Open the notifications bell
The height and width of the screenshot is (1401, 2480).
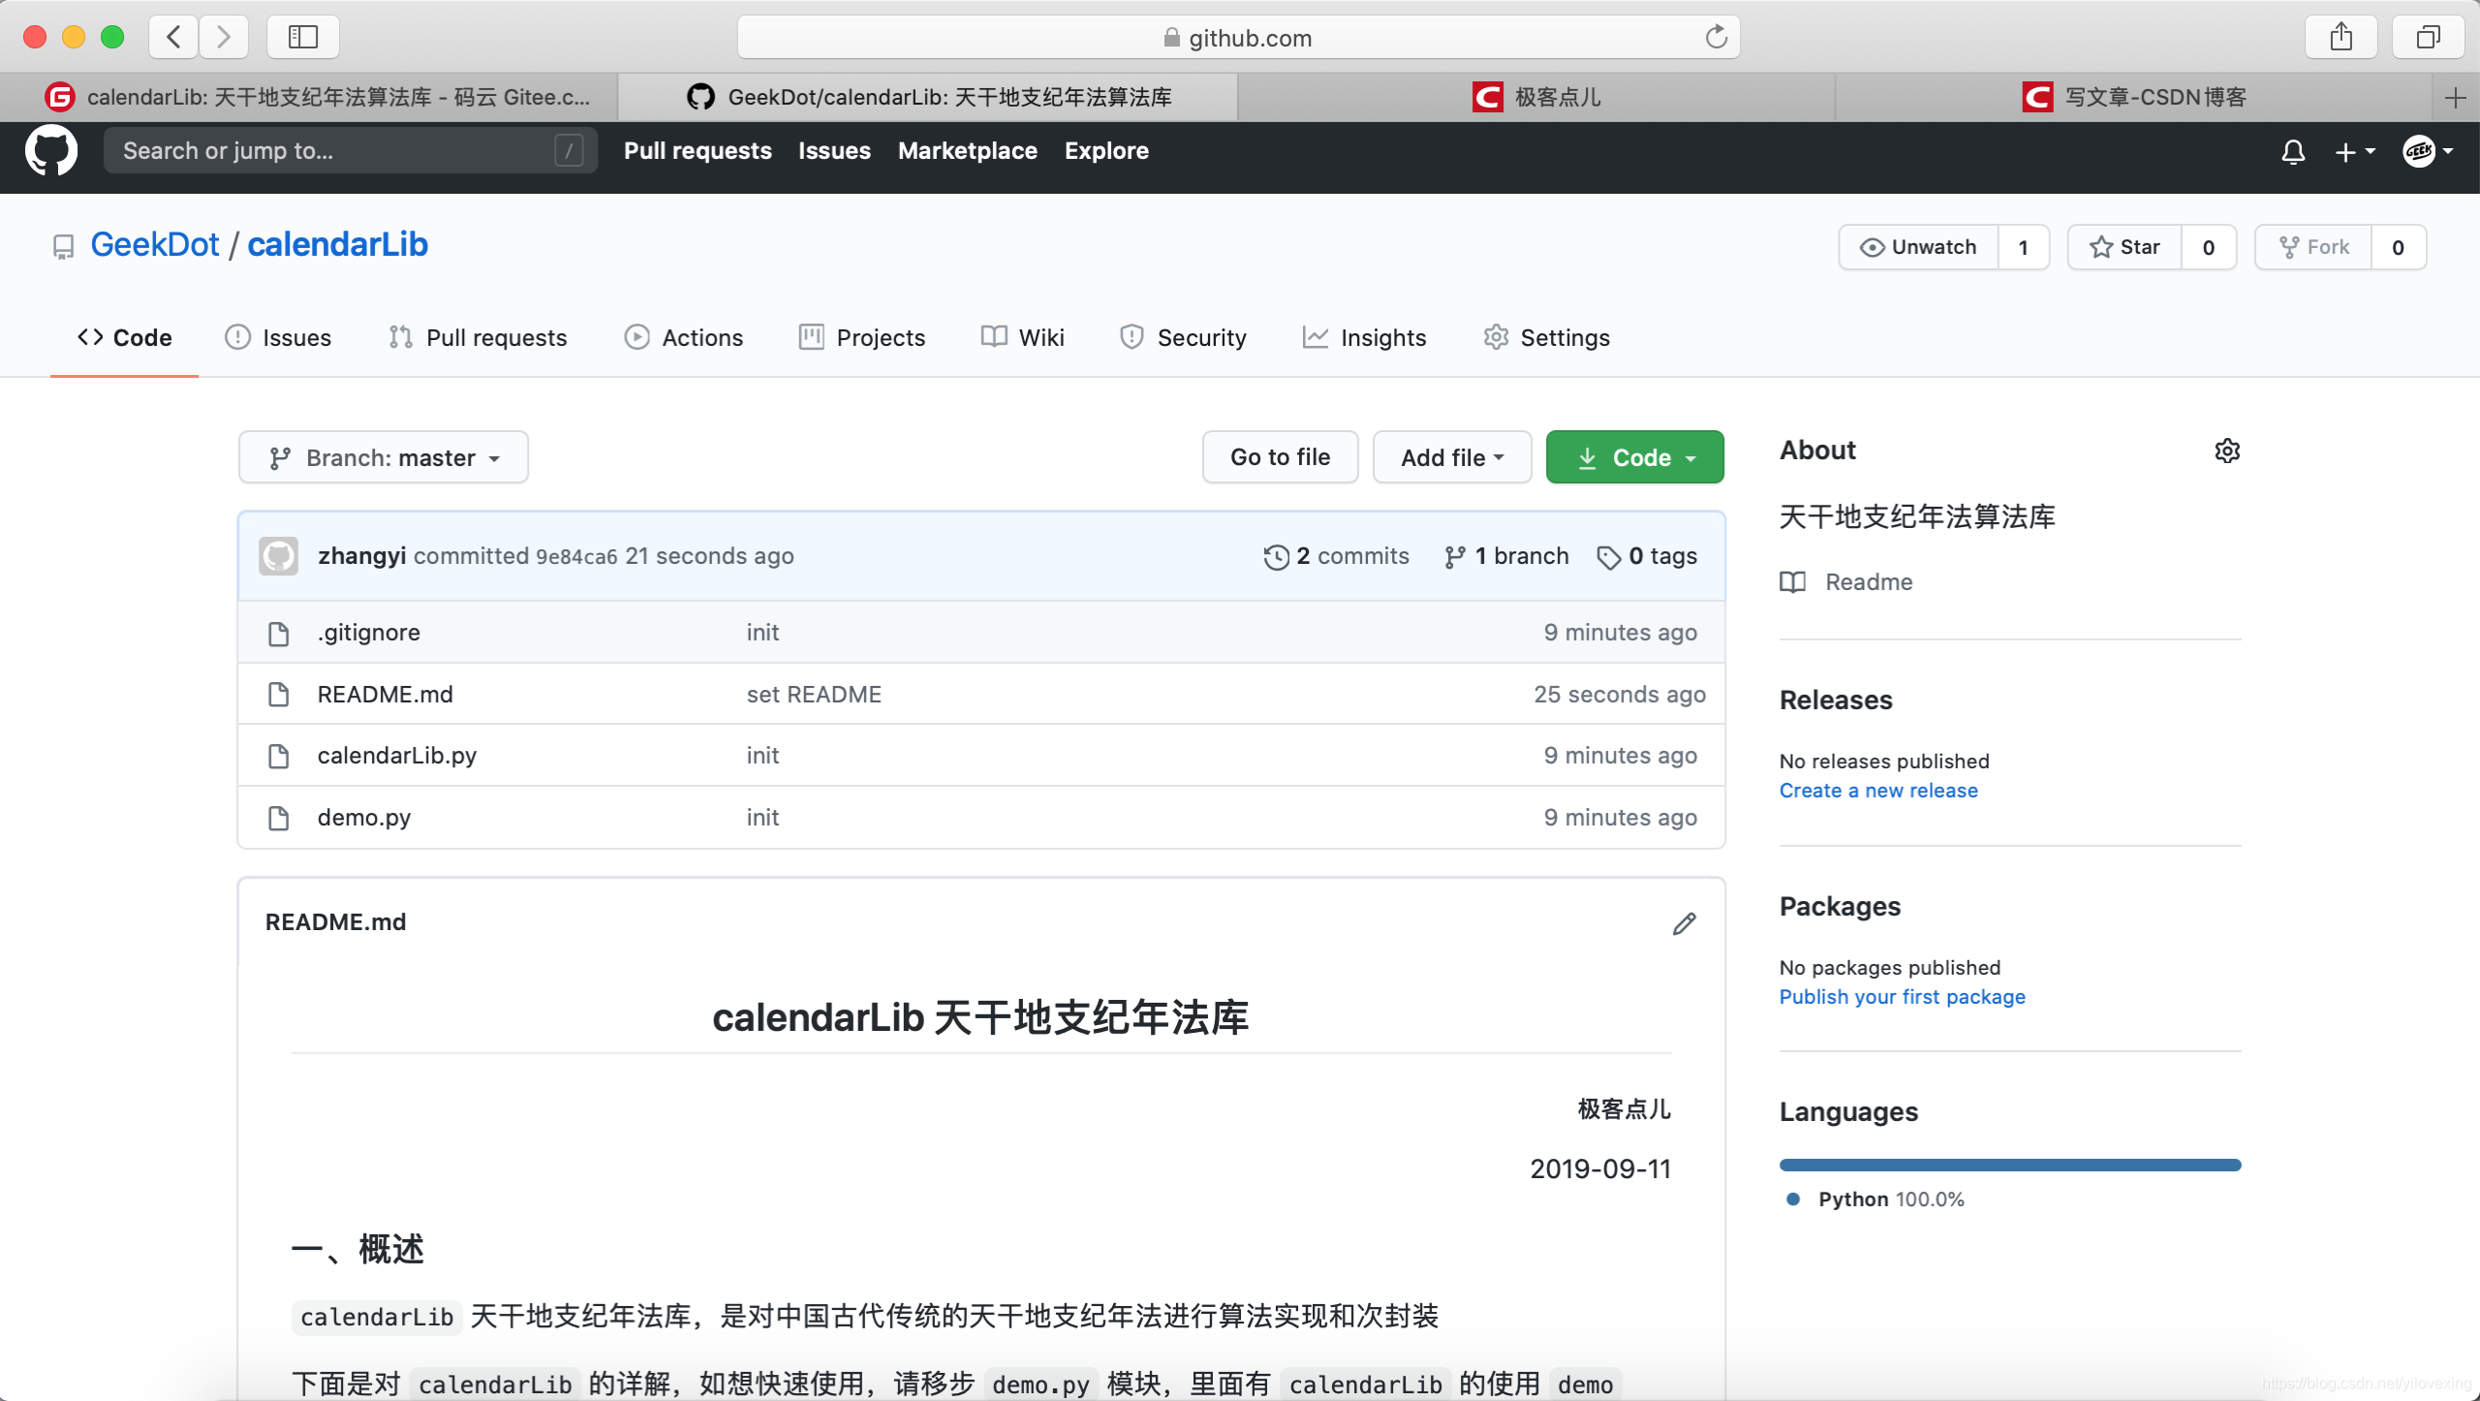click(2293, 152)
